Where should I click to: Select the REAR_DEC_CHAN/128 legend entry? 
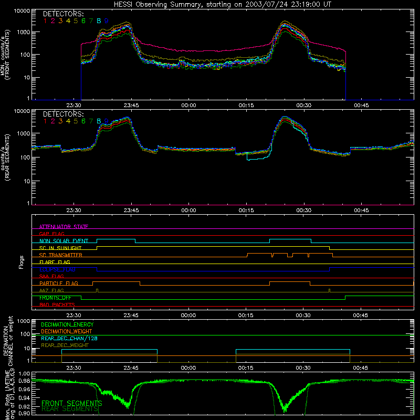click(x=69, y=338)
